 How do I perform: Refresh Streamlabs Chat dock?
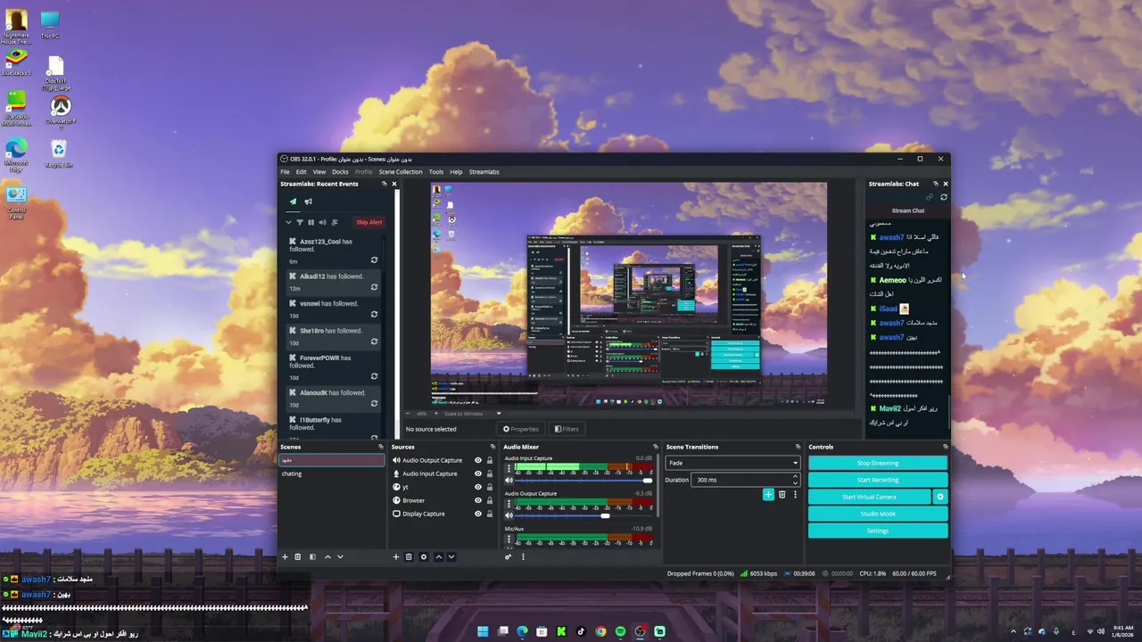(944, 197)
